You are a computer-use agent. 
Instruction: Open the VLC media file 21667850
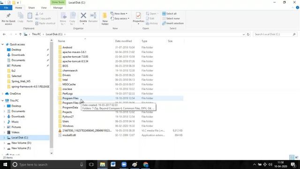tap(120, 131)
